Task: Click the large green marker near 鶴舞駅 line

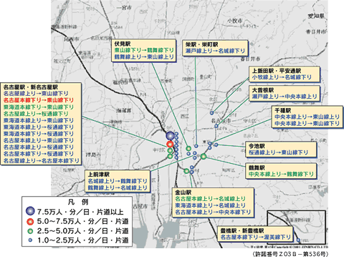Action: [x=204, y=157]
